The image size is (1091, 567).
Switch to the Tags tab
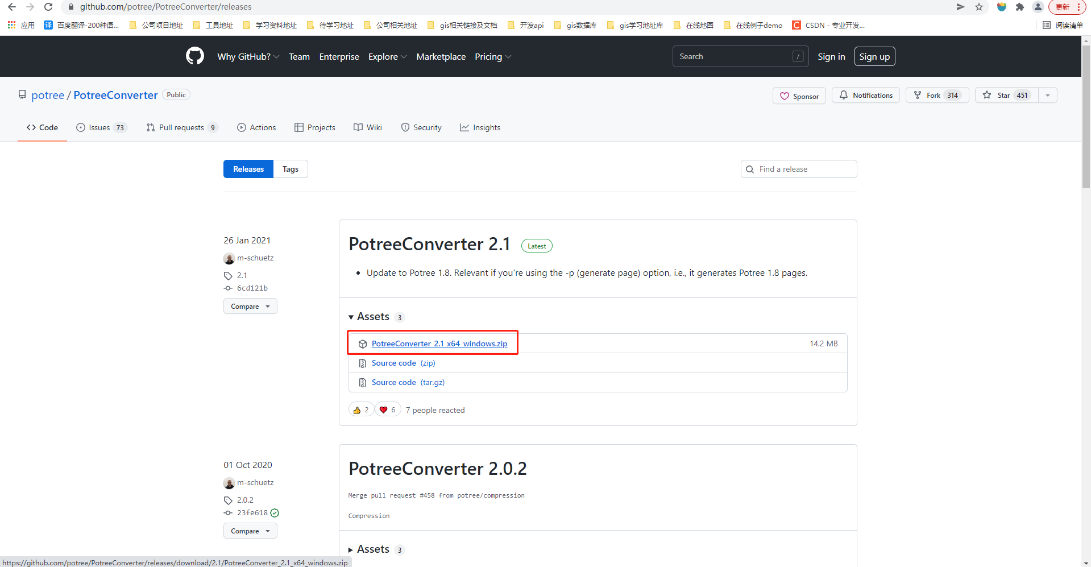(290, 169)
